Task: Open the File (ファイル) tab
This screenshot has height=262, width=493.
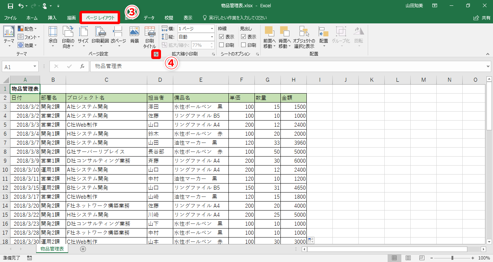Action: pos(10,18)
